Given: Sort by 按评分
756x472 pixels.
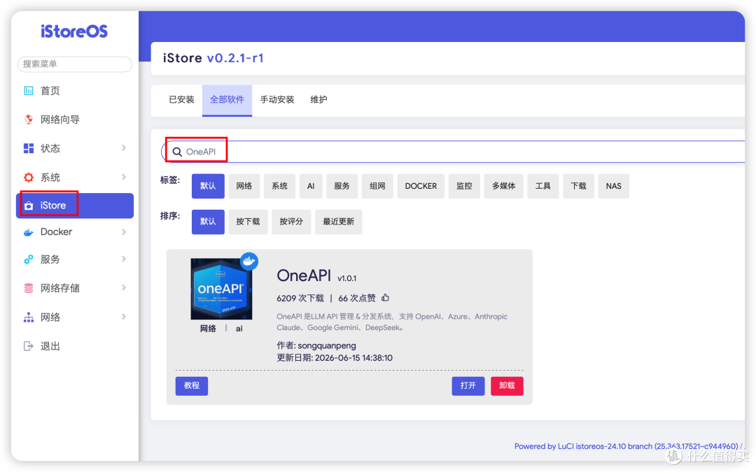Looking at the screenshot, I should coord(291,222).
